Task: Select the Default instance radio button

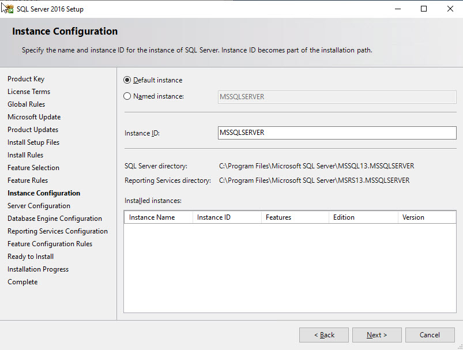Action: coord(128,80)
